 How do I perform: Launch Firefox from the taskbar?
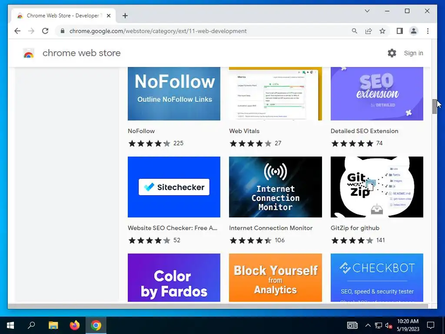click(75, 325)
